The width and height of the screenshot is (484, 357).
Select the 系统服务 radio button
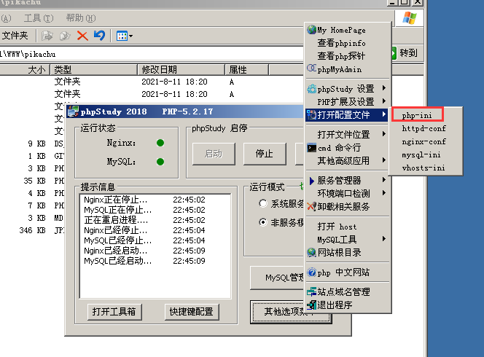pos(263,203)
